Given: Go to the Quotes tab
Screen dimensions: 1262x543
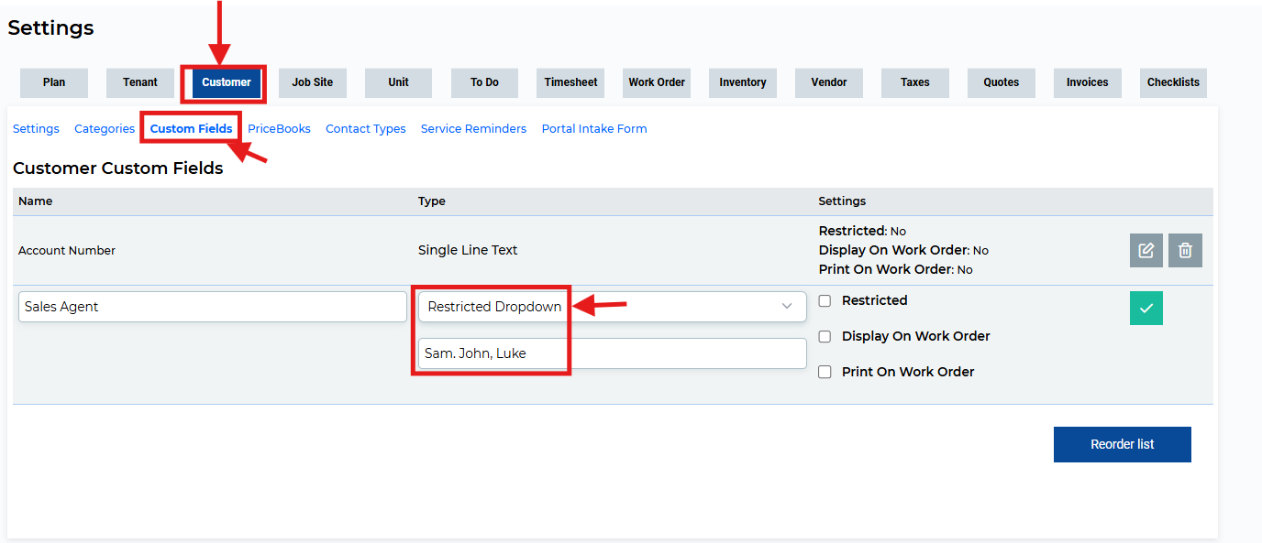Looking at the screenshot, I should 1002,82.
